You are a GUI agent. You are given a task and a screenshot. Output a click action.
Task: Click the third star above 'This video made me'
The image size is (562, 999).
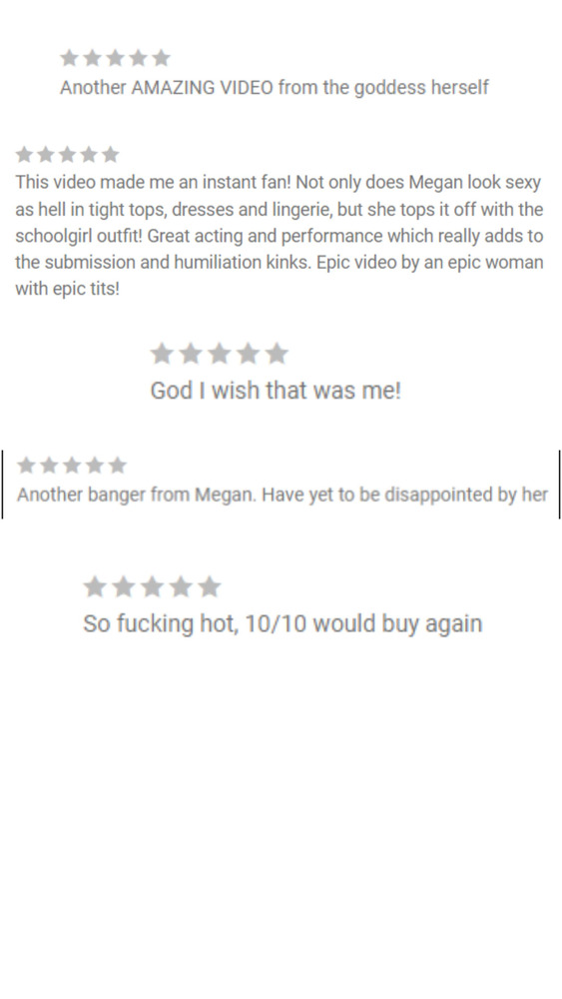[x=67, y=154]
